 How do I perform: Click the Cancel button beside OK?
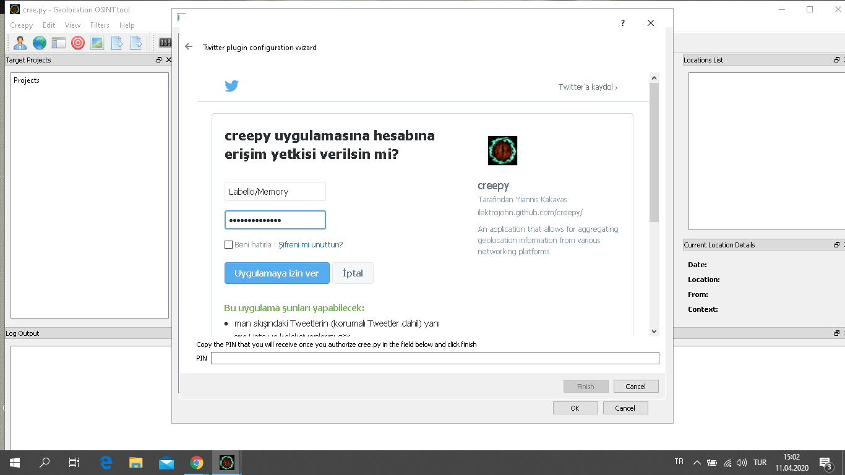coord(625,408)
